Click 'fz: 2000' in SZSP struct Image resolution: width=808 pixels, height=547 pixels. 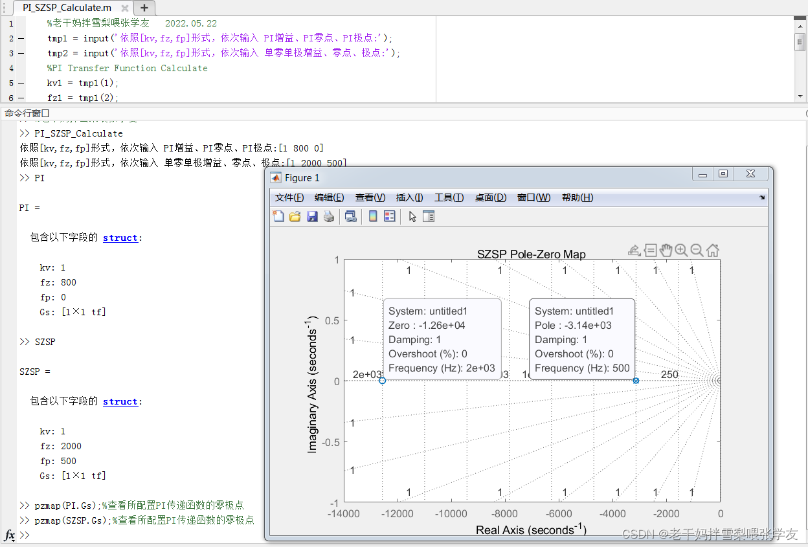click(x=60, y=446)
